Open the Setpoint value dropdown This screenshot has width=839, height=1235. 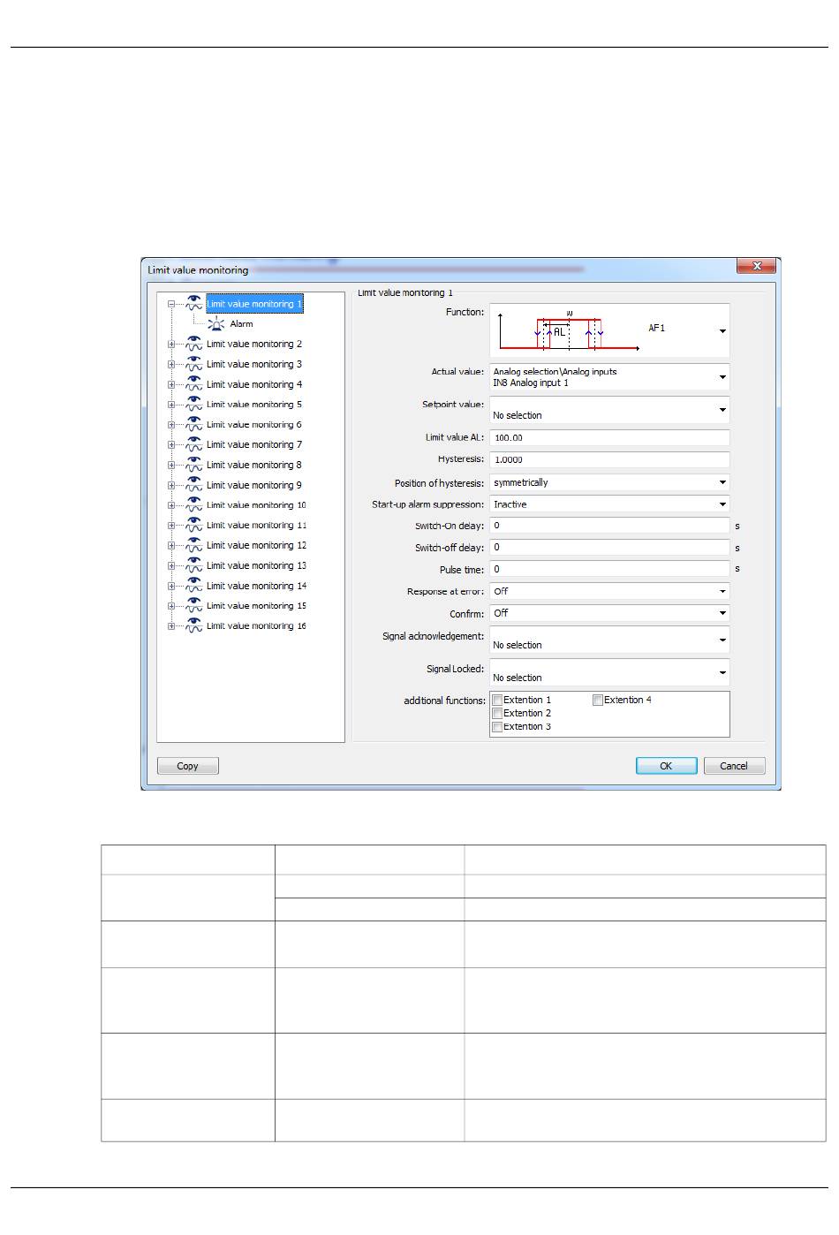(x=722, y=410)
